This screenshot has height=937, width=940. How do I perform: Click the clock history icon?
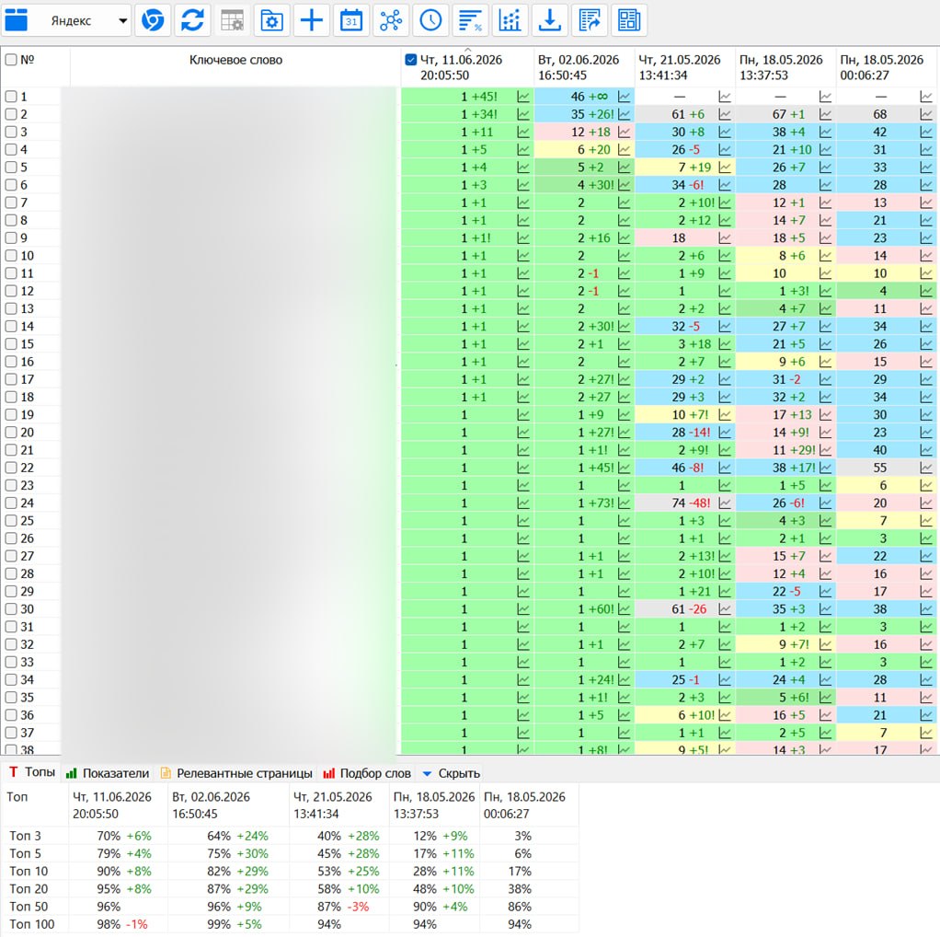(x=430, y=20)
